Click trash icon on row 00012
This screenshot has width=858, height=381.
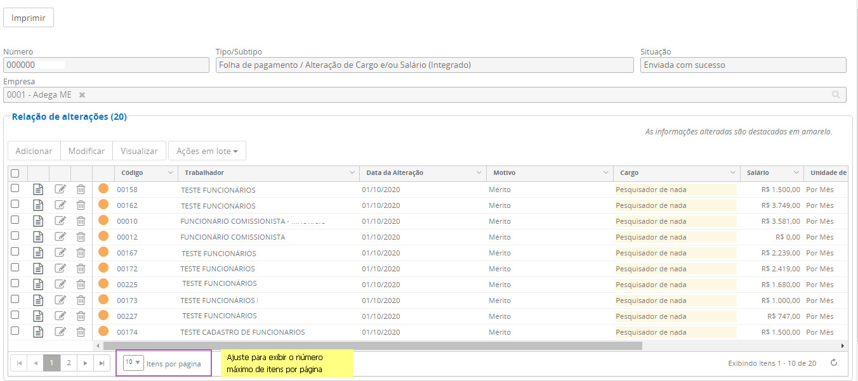point(81,236)
